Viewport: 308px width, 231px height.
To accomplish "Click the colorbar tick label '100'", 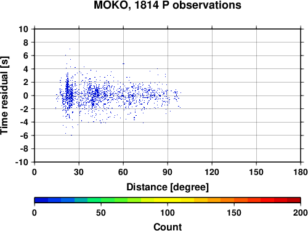I will point(168,213).
